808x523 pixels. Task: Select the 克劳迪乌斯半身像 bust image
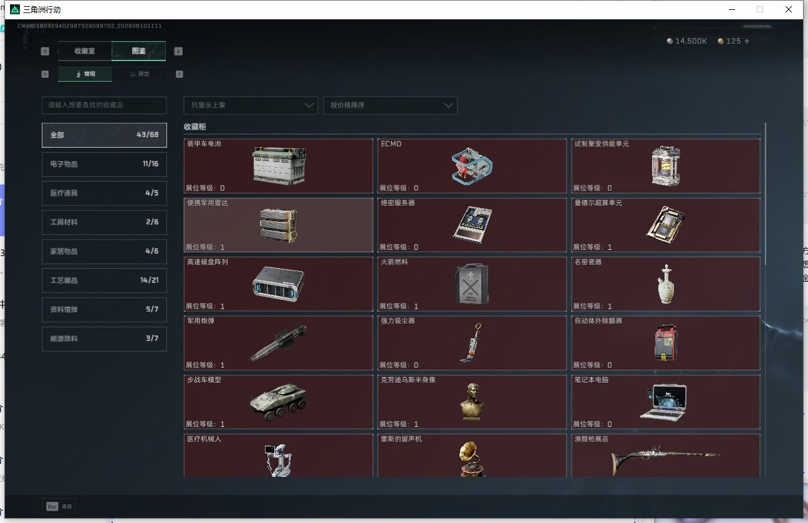473,401
